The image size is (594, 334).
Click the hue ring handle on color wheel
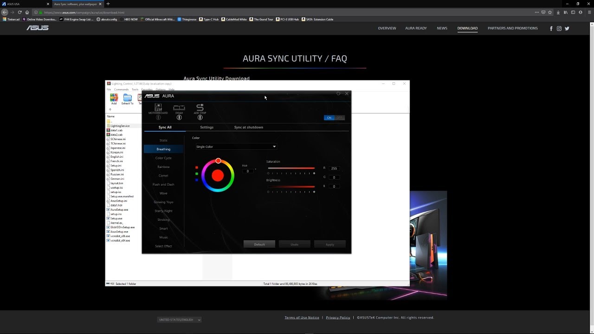point(218,161)
